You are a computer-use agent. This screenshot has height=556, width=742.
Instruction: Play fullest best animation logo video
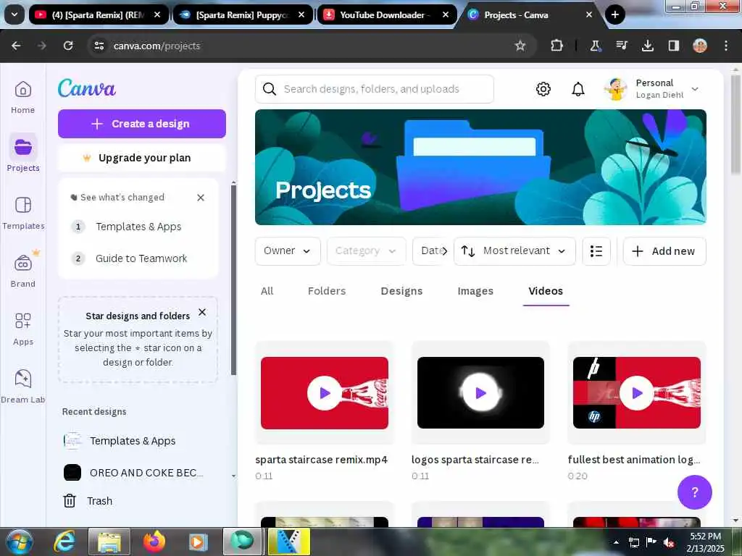click(x=637, y=393)
